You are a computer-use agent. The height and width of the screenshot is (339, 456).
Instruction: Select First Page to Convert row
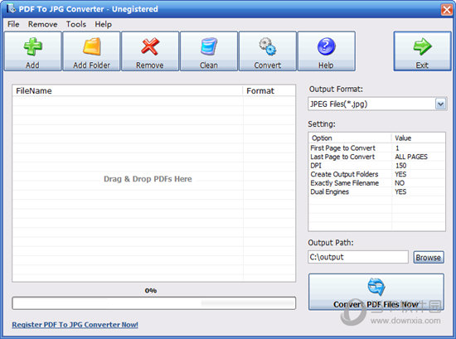pos(376,148)
